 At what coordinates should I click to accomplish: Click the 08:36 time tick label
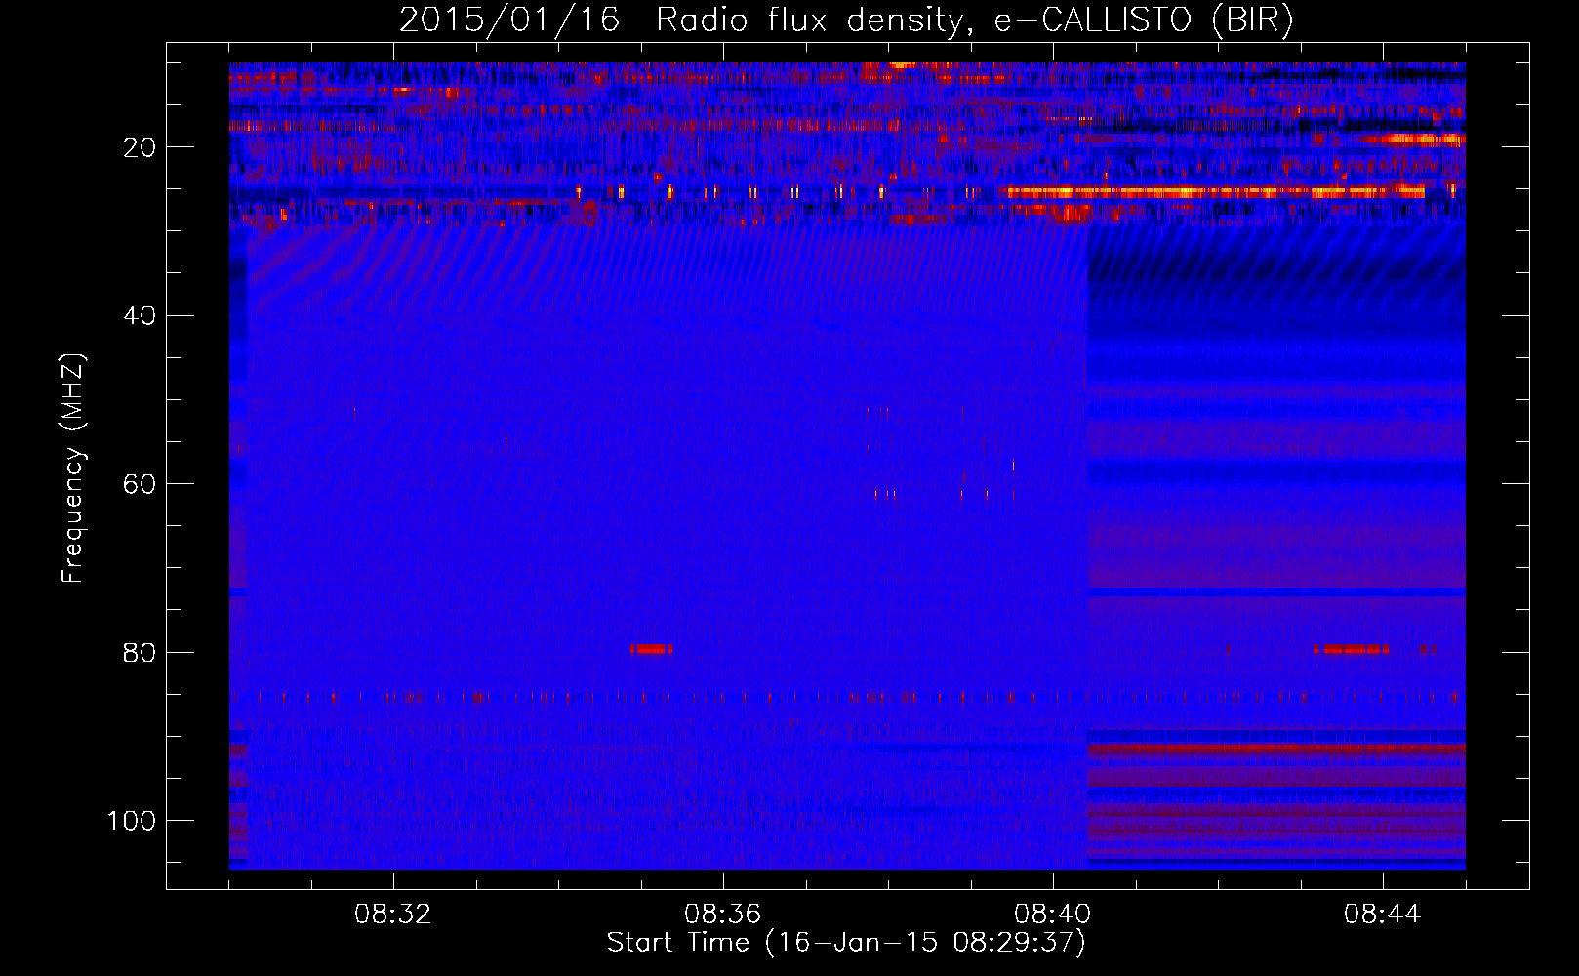(722, 915)
